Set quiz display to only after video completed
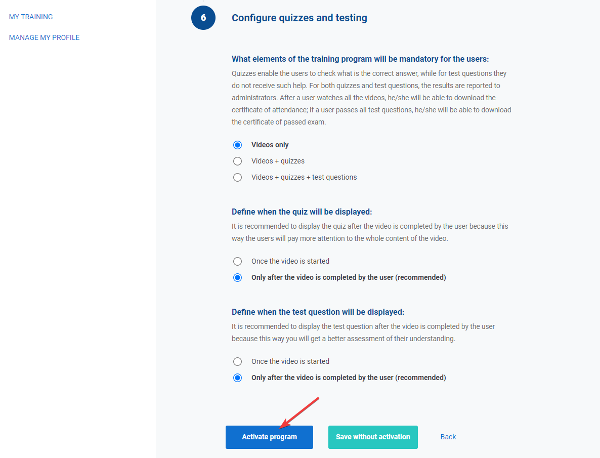 click(238, 277)
